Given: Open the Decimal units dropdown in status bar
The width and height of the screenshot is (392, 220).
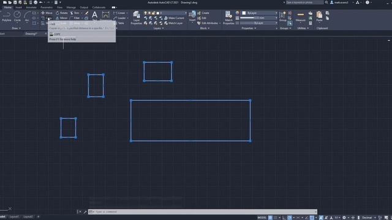Looking at the screenshot, I should click(x=369, y=218).
